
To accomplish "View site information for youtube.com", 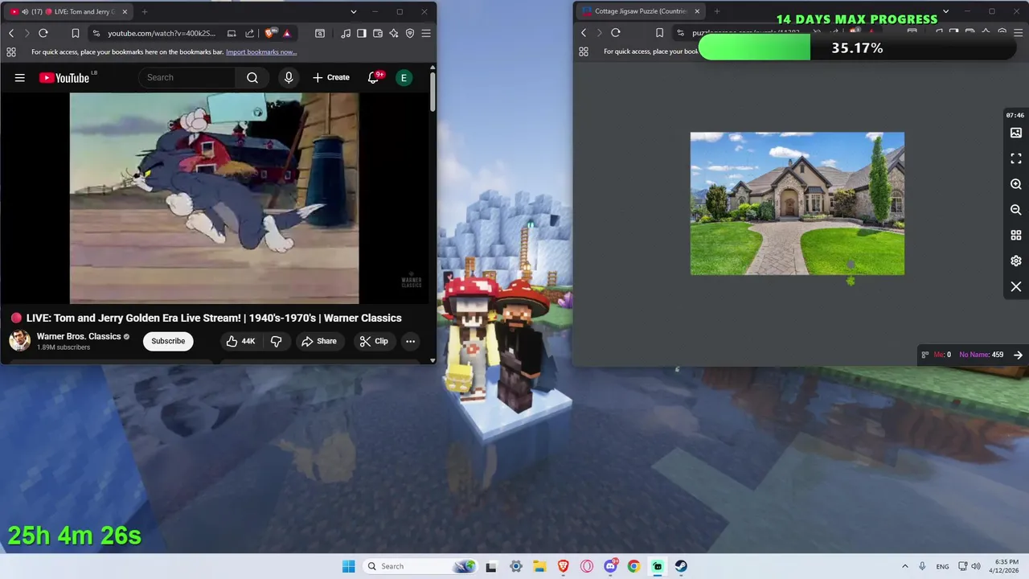I will pyautogui.click(x=96, y=33).
